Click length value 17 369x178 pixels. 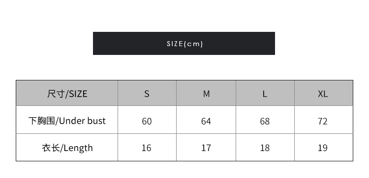[206, 148]
